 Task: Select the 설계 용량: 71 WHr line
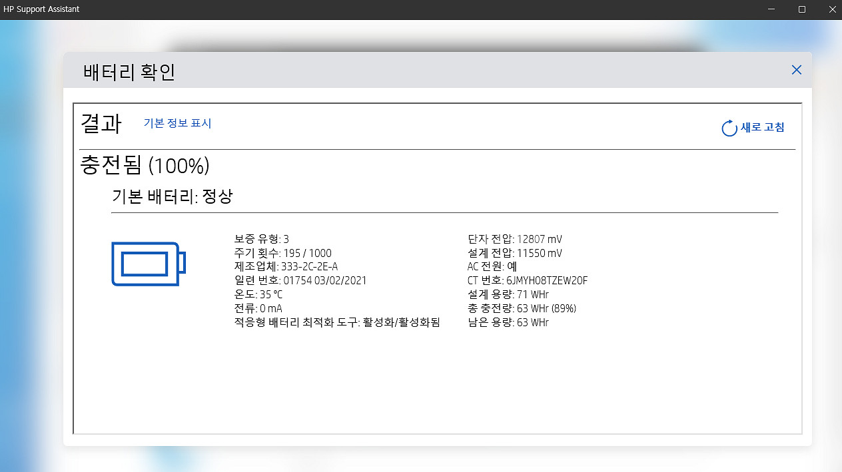tap(508, 295)
